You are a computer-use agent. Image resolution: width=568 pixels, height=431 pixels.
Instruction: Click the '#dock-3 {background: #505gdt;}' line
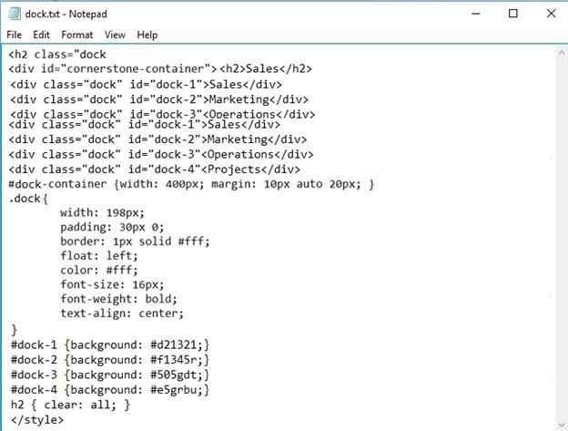coord(110,375)
